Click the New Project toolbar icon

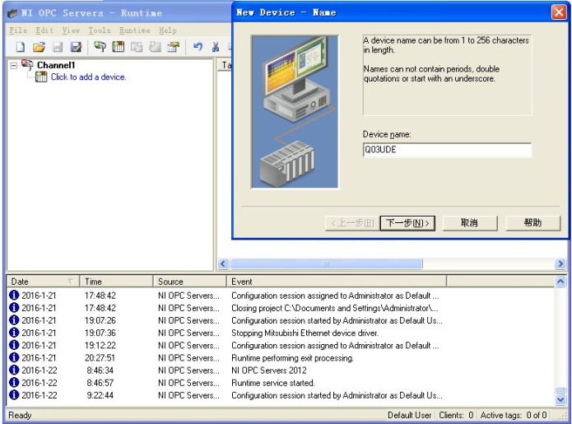click(21, 47)
